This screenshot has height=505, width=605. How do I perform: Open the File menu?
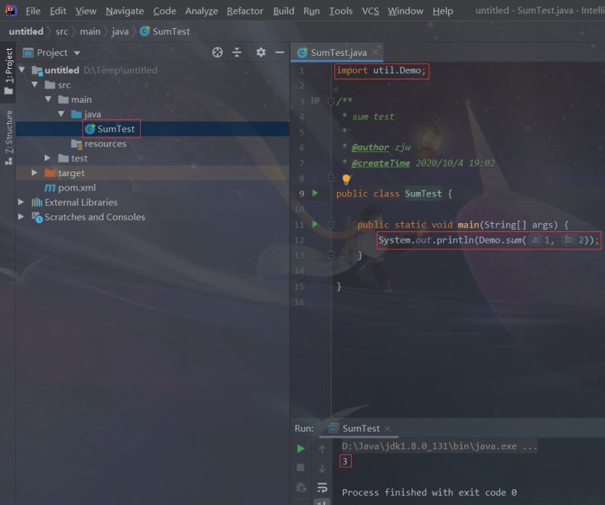click(x=33, y=11)
